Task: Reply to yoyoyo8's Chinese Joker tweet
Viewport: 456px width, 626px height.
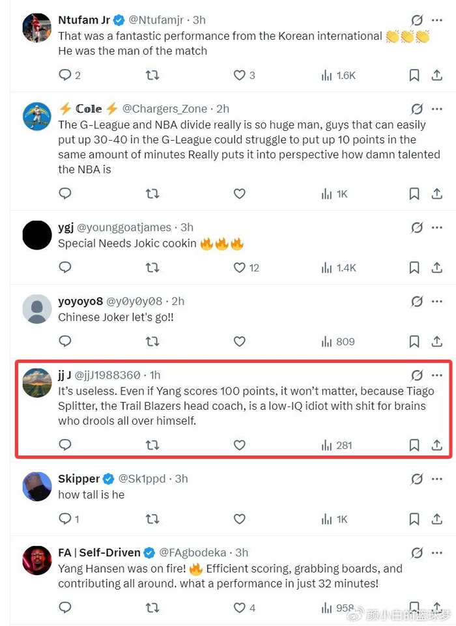Action: coord(64,341)
